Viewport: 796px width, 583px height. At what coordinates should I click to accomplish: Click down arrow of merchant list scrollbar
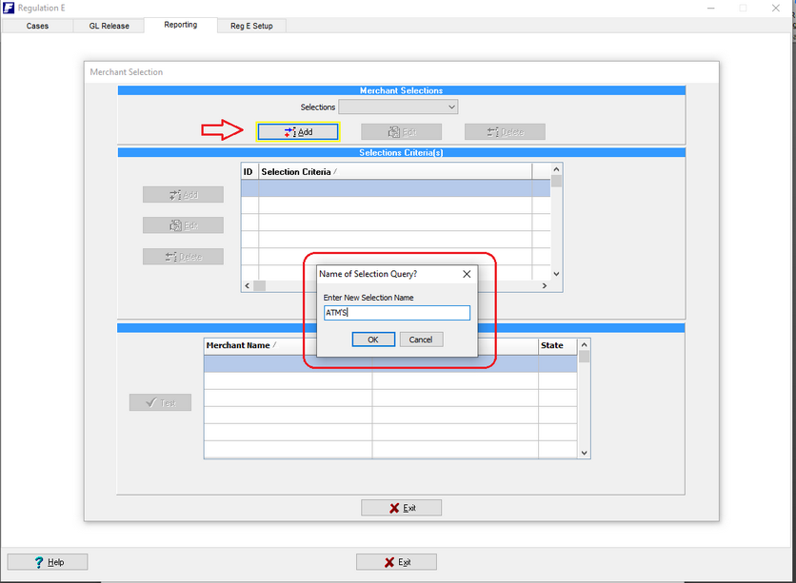point(585,453)
